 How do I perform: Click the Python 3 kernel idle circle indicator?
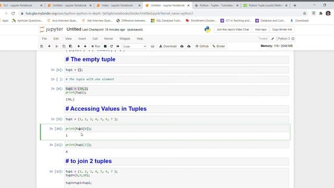pyautogui.click(x=293, y=39)
